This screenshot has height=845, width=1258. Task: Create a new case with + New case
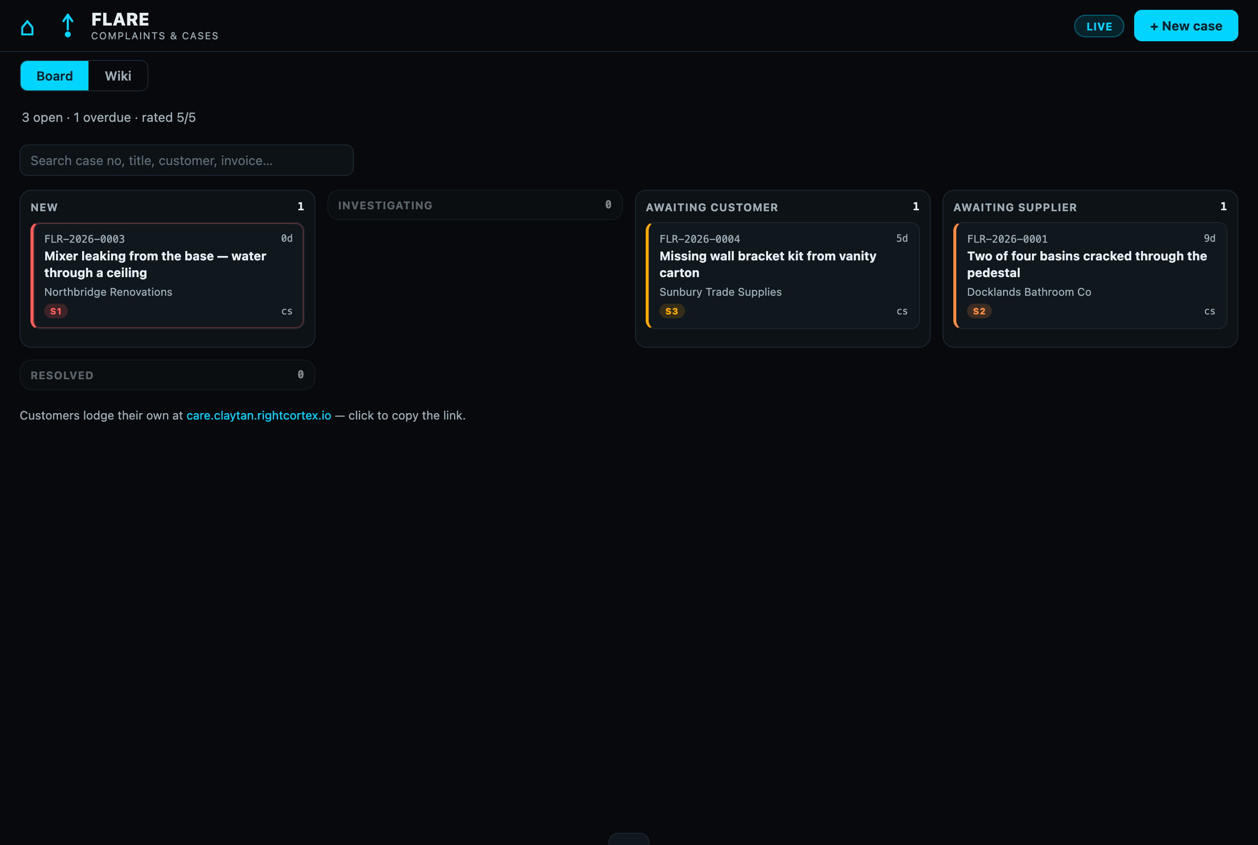pos(1185,26)
